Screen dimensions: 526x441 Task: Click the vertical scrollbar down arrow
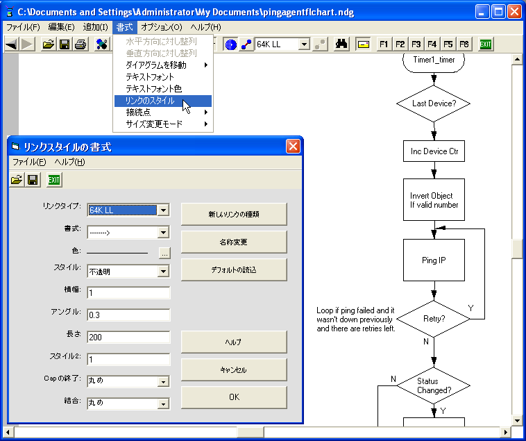517,420
